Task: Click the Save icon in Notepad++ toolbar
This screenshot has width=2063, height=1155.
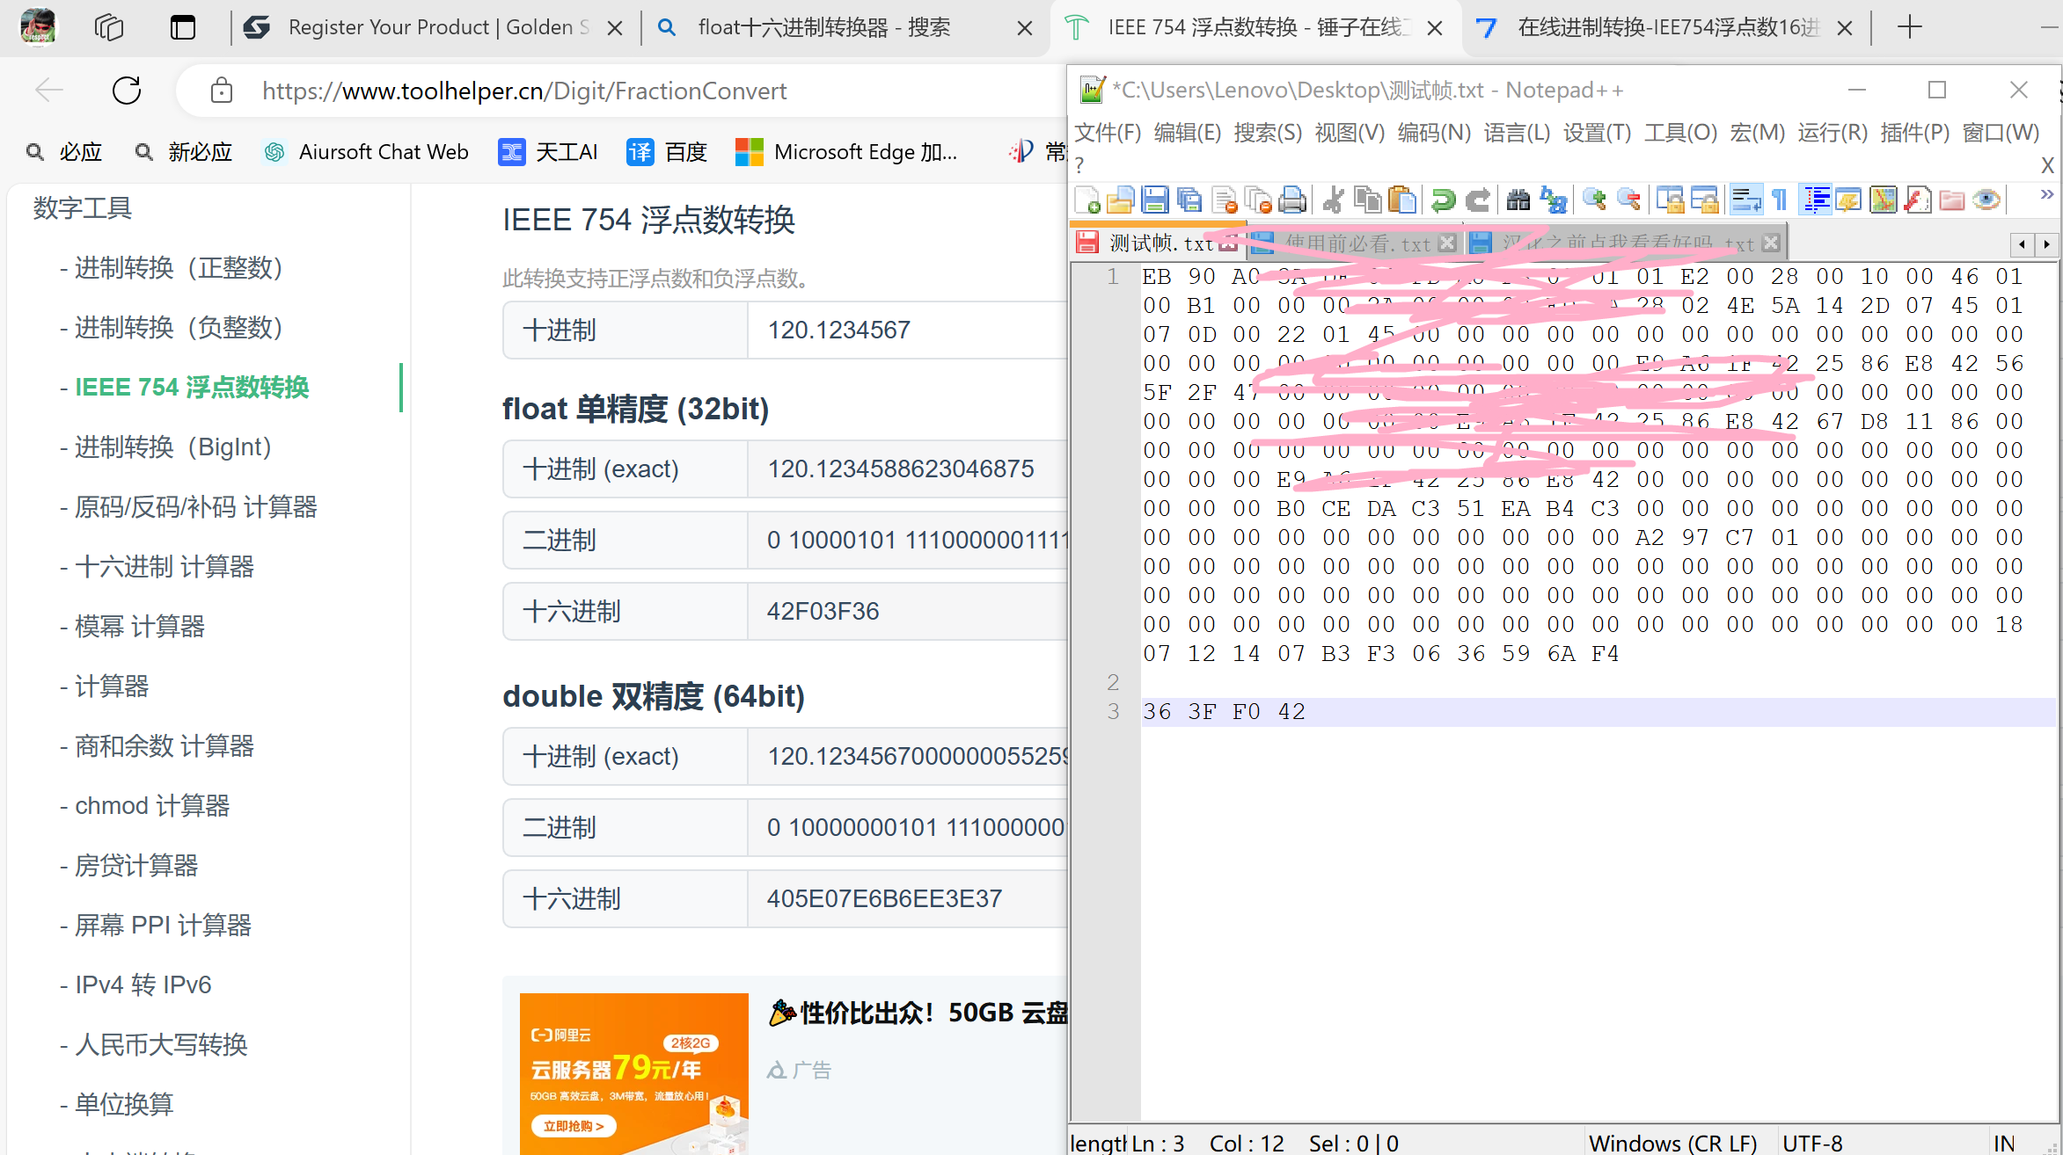Action: point(1154,200)
